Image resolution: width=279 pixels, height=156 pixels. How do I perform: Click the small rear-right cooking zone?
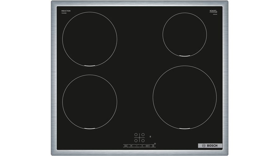[x=184, y=34]
